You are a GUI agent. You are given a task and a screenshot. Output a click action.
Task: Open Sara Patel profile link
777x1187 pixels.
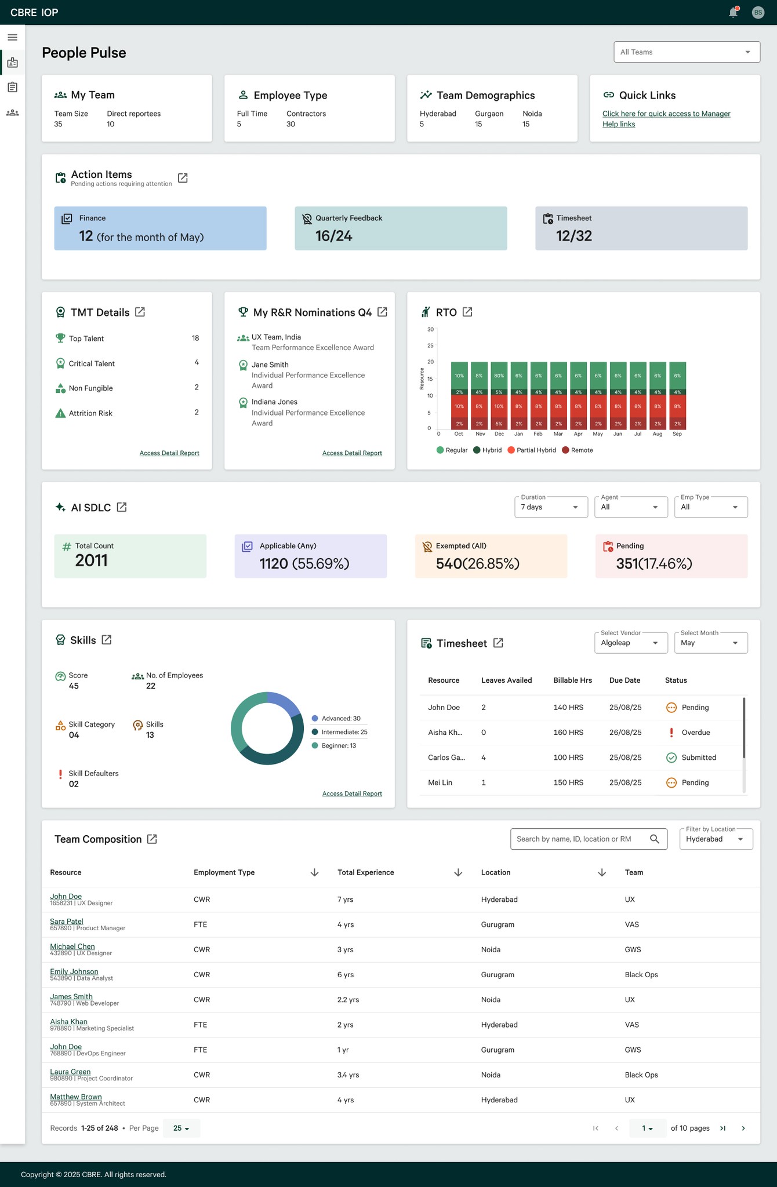pyautogui.click(x=67, y=921)
